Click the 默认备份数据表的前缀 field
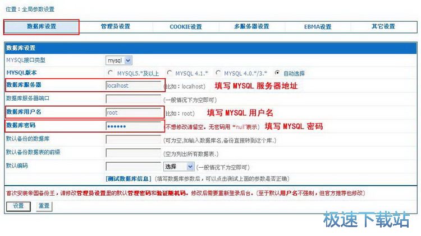Screen dimensions: 421x236 click(133, 153)
